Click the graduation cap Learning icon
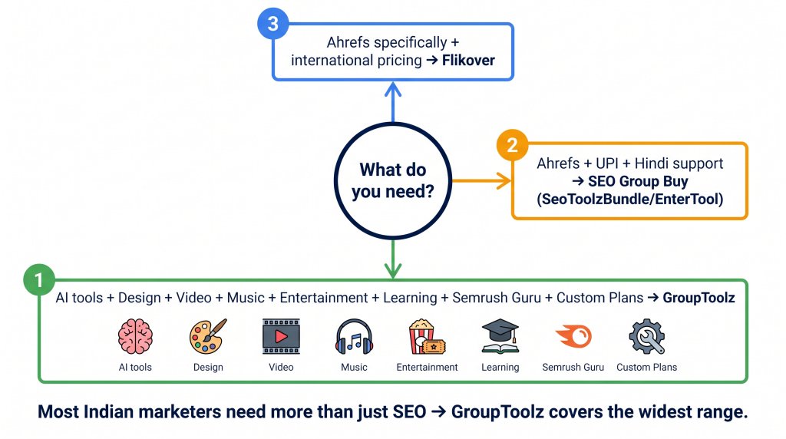Screen dimensions: 786x439 tap(500, 337)
